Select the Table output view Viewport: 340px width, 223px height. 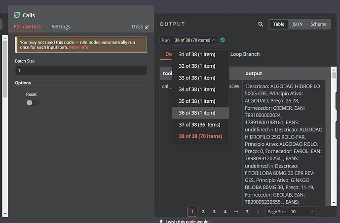tap(279, 24)
